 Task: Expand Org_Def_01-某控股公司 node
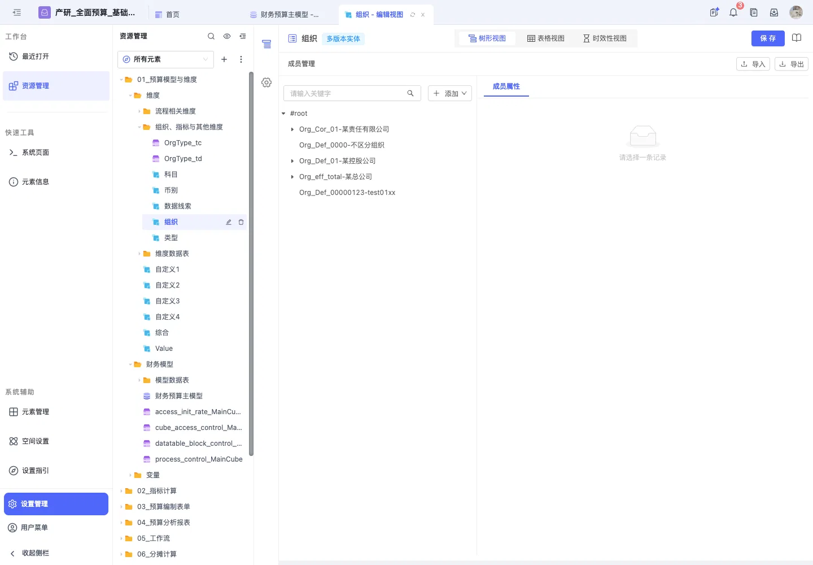pos(292,161)
